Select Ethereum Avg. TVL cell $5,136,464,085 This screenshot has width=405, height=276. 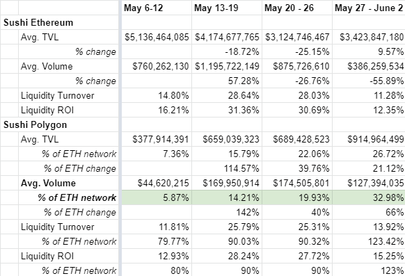click(156, 37)
